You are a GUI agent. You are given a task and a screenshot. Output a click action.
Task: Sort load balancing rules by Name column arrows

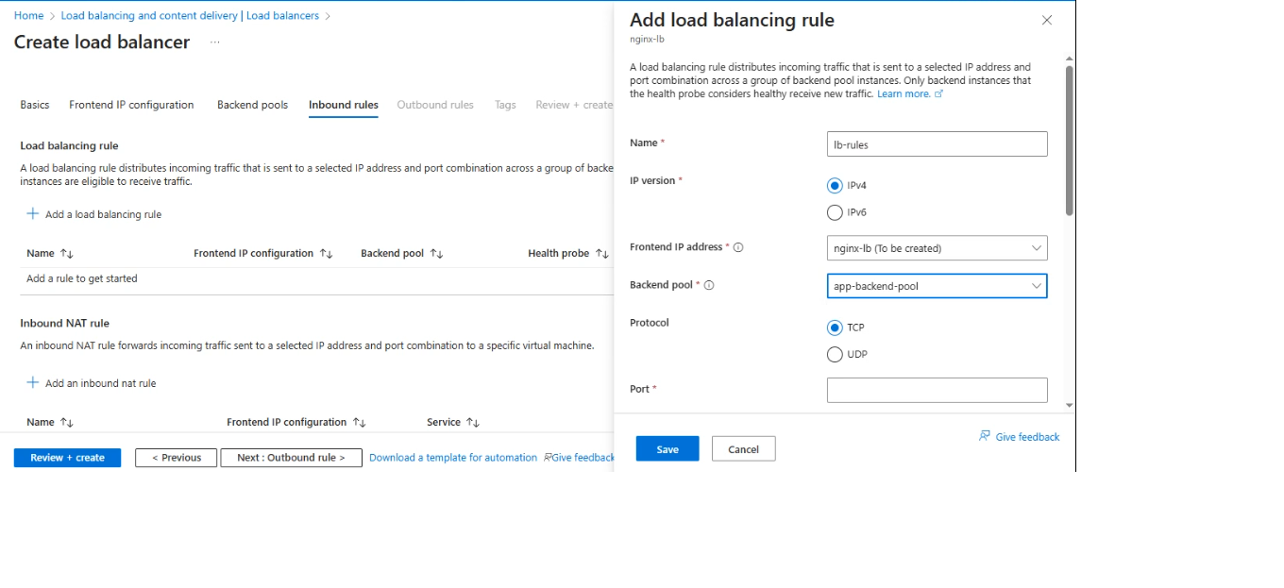[66, 253]
